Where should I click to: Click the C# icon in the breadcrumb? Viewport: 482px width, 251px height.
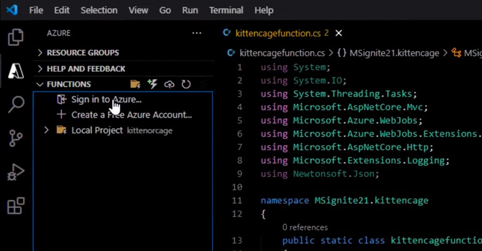tap(231, 53)
